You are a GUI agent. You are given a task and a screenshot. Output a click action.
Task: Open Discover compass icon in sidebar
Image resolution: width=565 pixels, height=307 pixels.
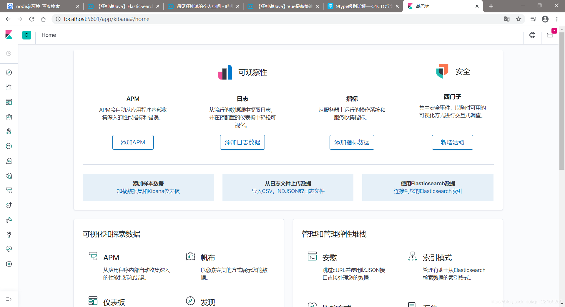pos(9,72)
